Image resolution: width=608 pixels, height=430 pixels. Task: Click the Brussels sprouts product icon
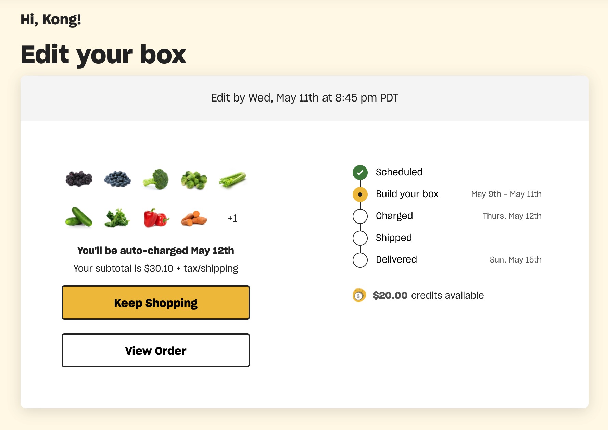[194, 180]
